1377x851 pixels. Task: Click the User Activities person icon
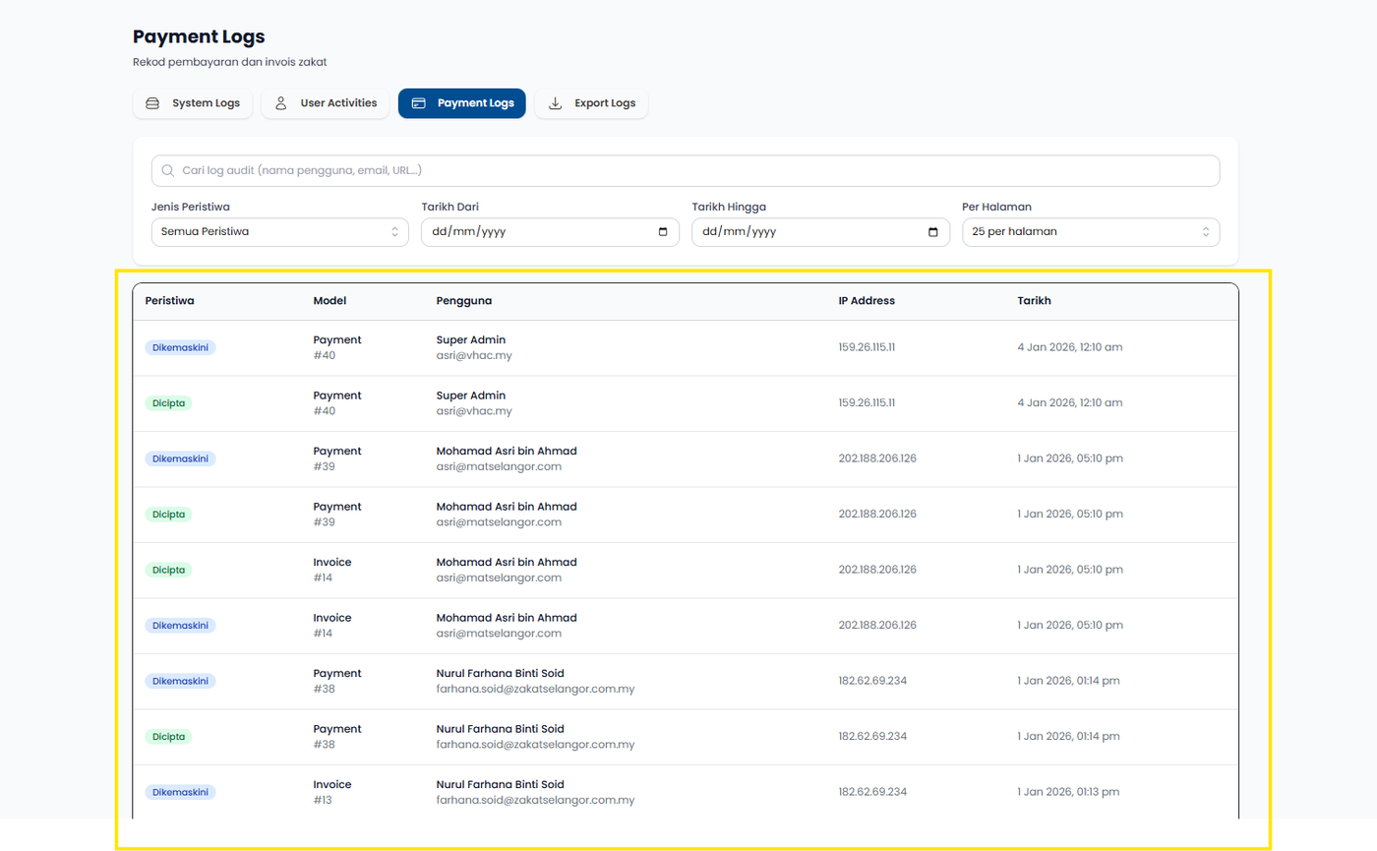tap(280, 103)
